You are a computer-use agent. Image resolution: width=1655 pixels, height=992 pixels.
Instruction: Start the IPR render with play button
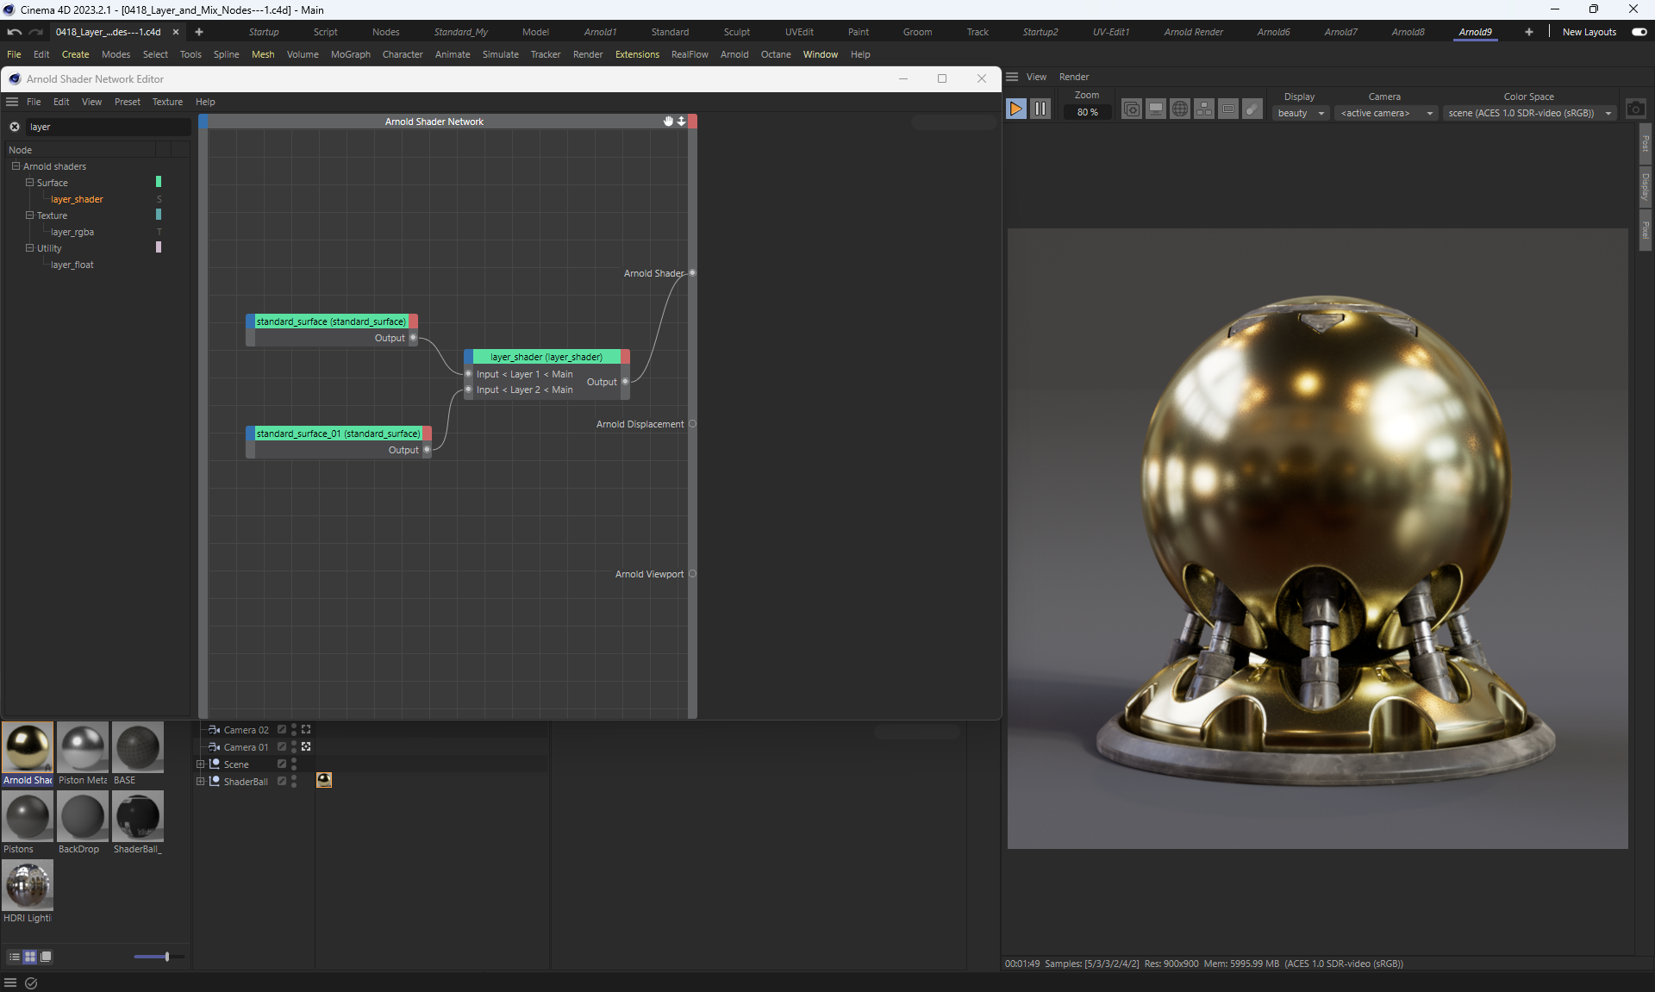[x=1016, y=109]
